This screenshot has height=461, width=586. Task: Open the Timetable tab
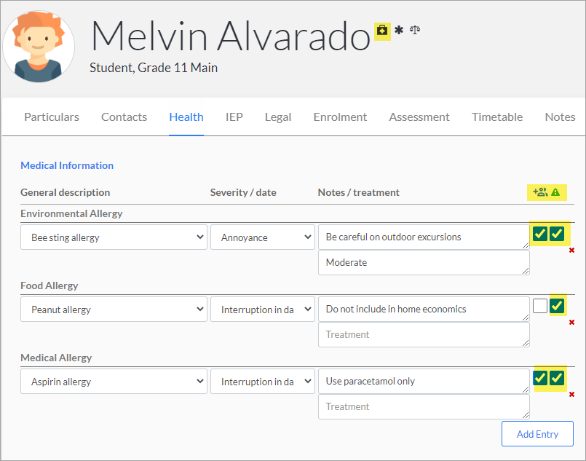click(497, 117)
